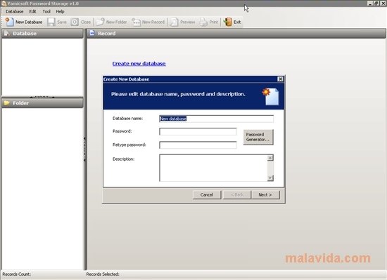Focus the Database name field
The width and height of the screenshot is (387, 280).
click(x=216, y=119)
